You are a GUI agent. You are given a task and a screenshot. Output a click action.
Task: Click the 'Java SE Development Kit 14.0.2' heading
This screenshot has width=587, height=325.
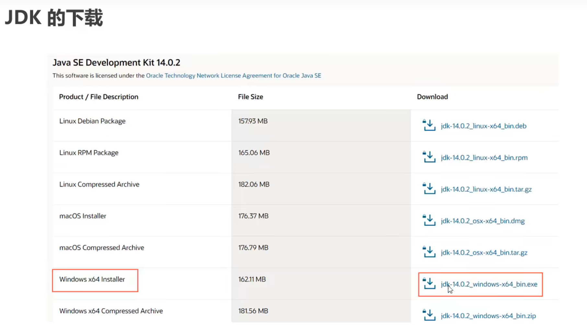pos(116,62)
